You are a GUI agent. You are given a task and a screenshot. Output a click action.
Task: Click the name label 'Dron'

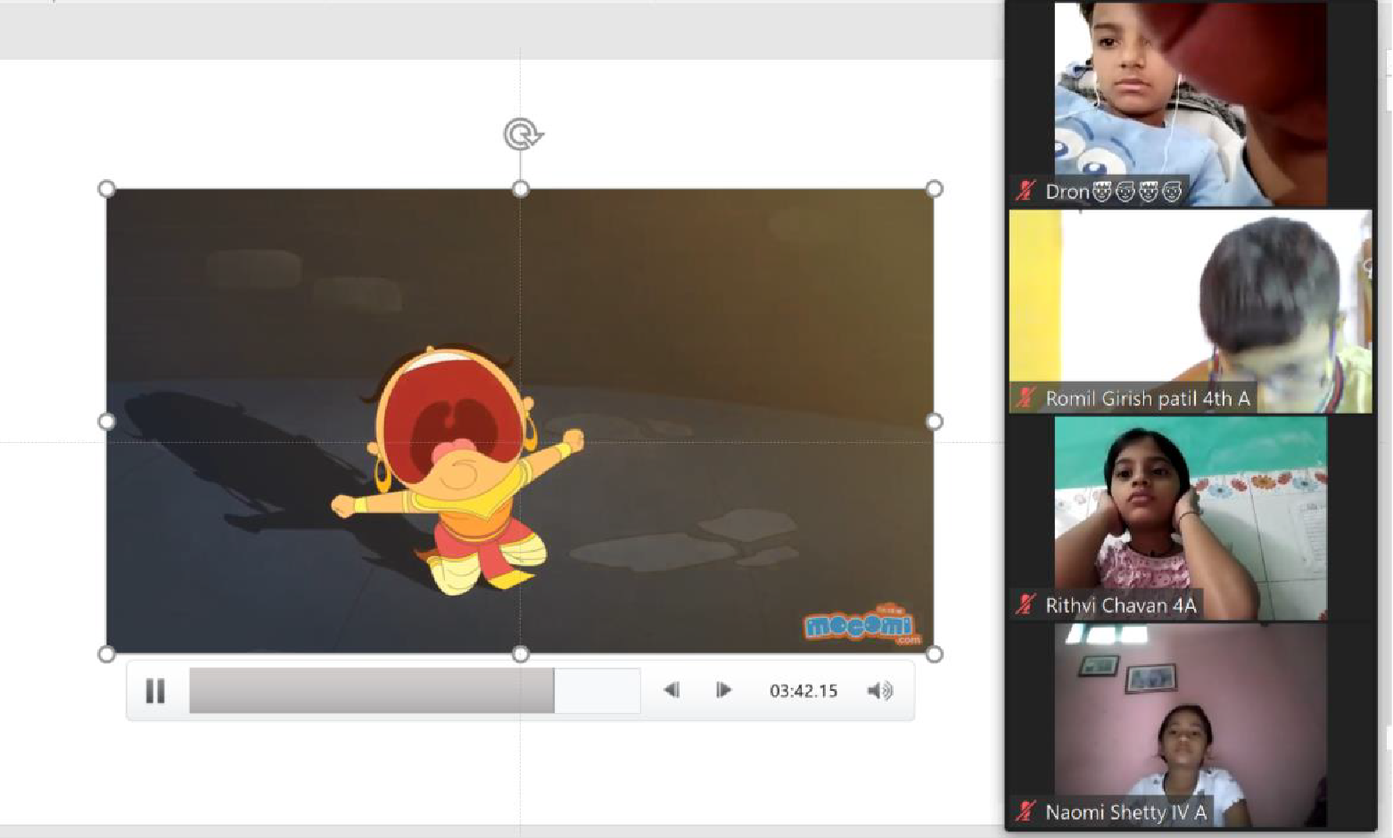pyautogui.click(x=1113, y=192)
